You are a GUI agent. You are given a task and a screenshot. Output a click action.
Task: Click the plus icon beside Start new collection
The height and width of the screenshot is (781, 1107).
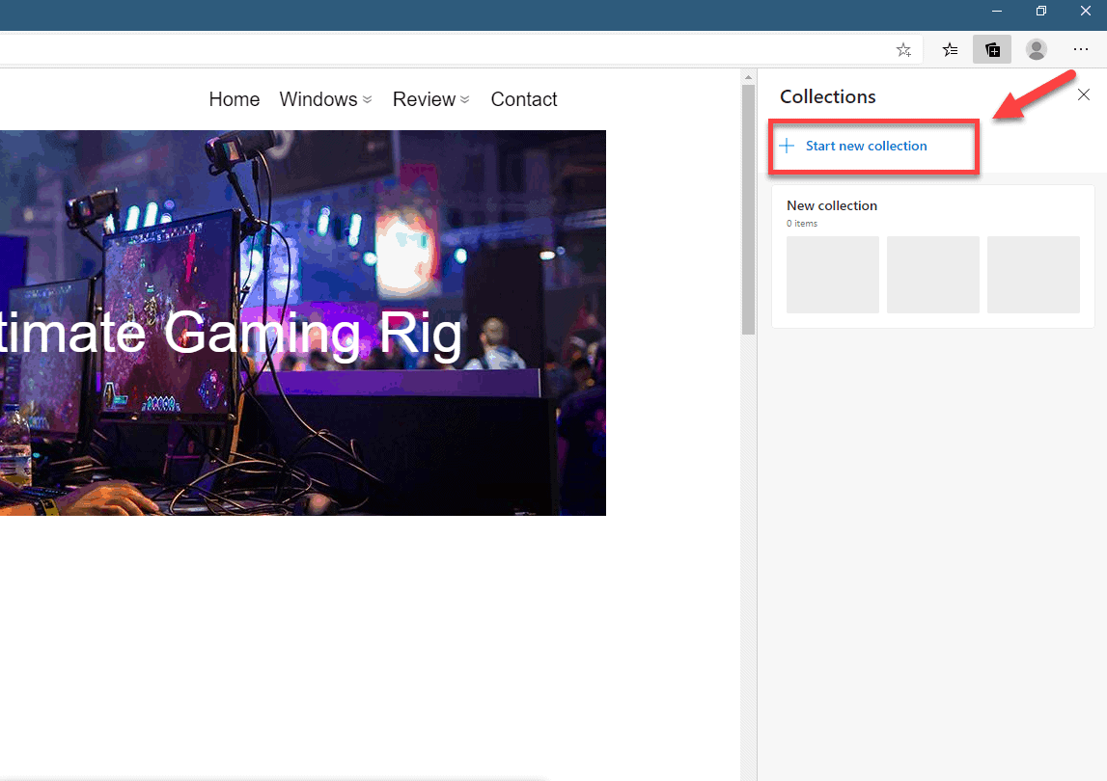click(787, 146)
